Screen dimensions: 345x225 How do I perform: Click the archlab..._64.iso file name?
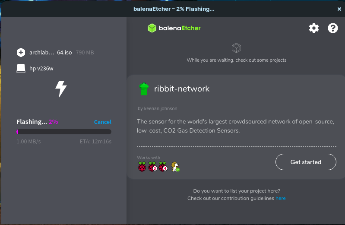tap(51, 52)
